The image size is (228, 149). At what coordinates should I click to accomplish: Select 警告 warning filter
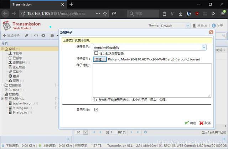16,81
